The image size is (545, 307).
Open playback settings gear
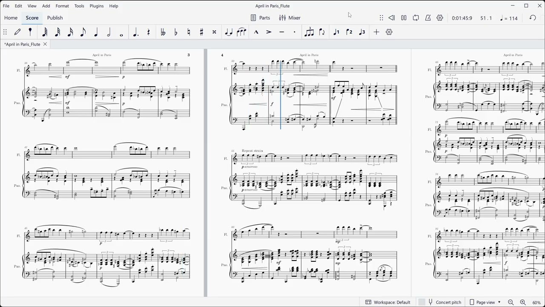[x=440, y=18]
